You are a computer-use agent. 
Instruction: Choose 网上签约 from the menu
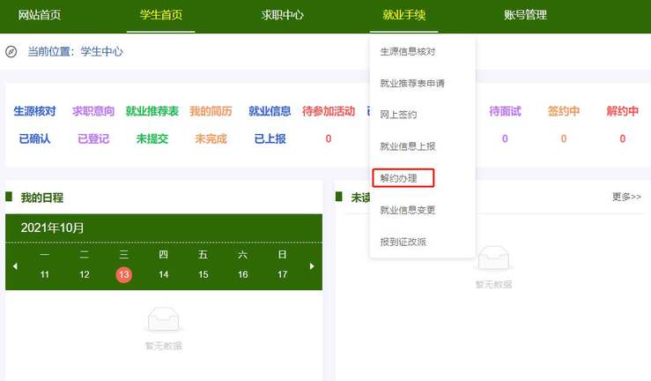click(398, 115)
